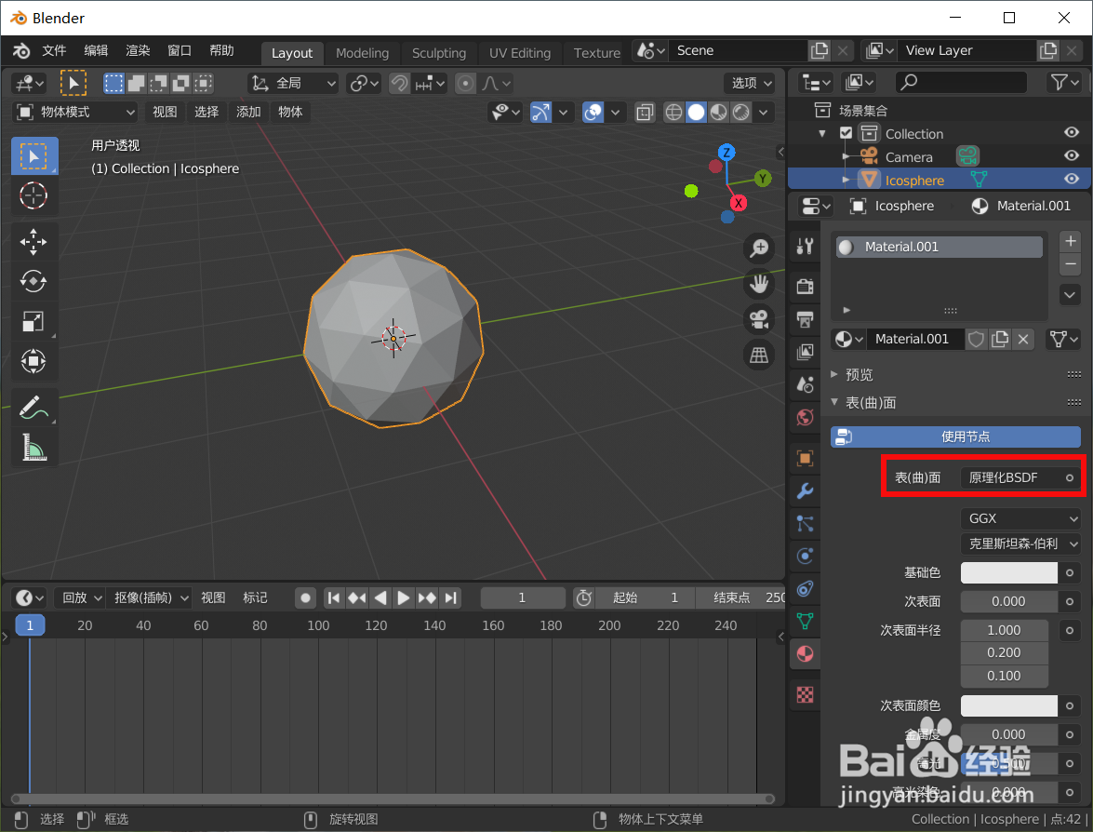Toggle proportional editing button
Image resolution: width=1093 pixels, height=832 pixels.
[x=465, y=84]
